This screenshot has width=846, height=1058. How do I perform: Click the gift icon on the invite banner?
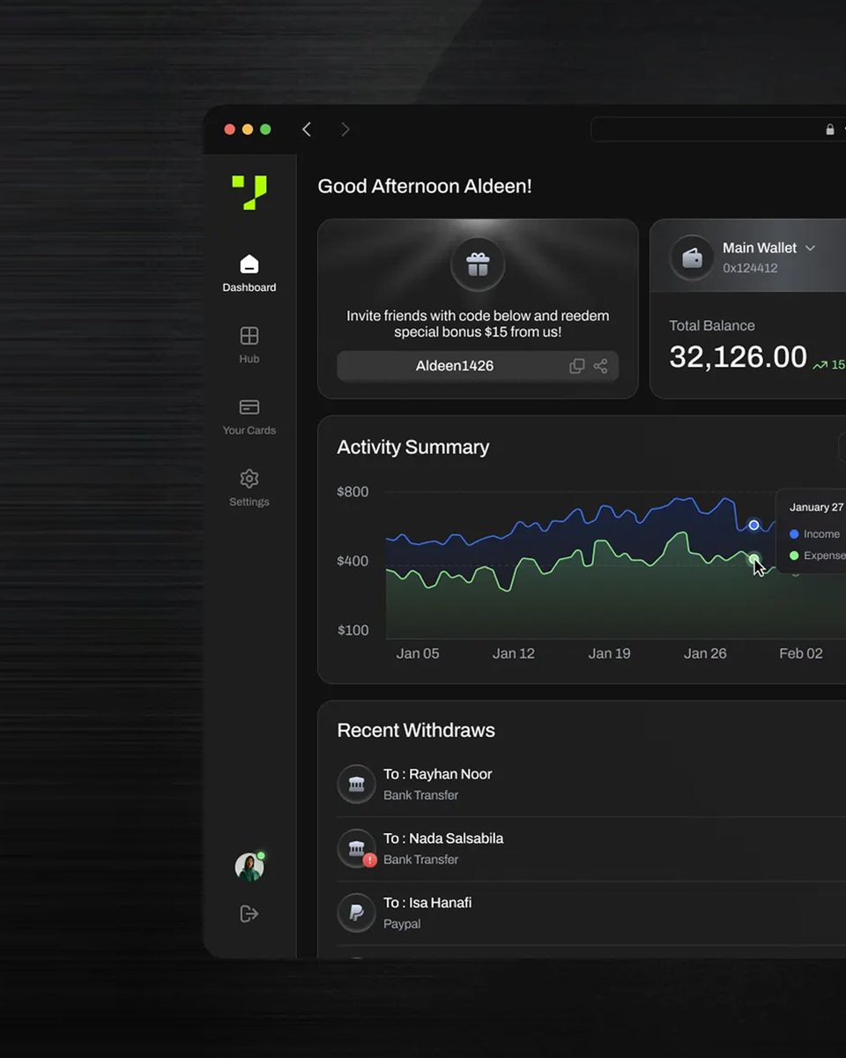pyautogui.click(x=478, y=263)
